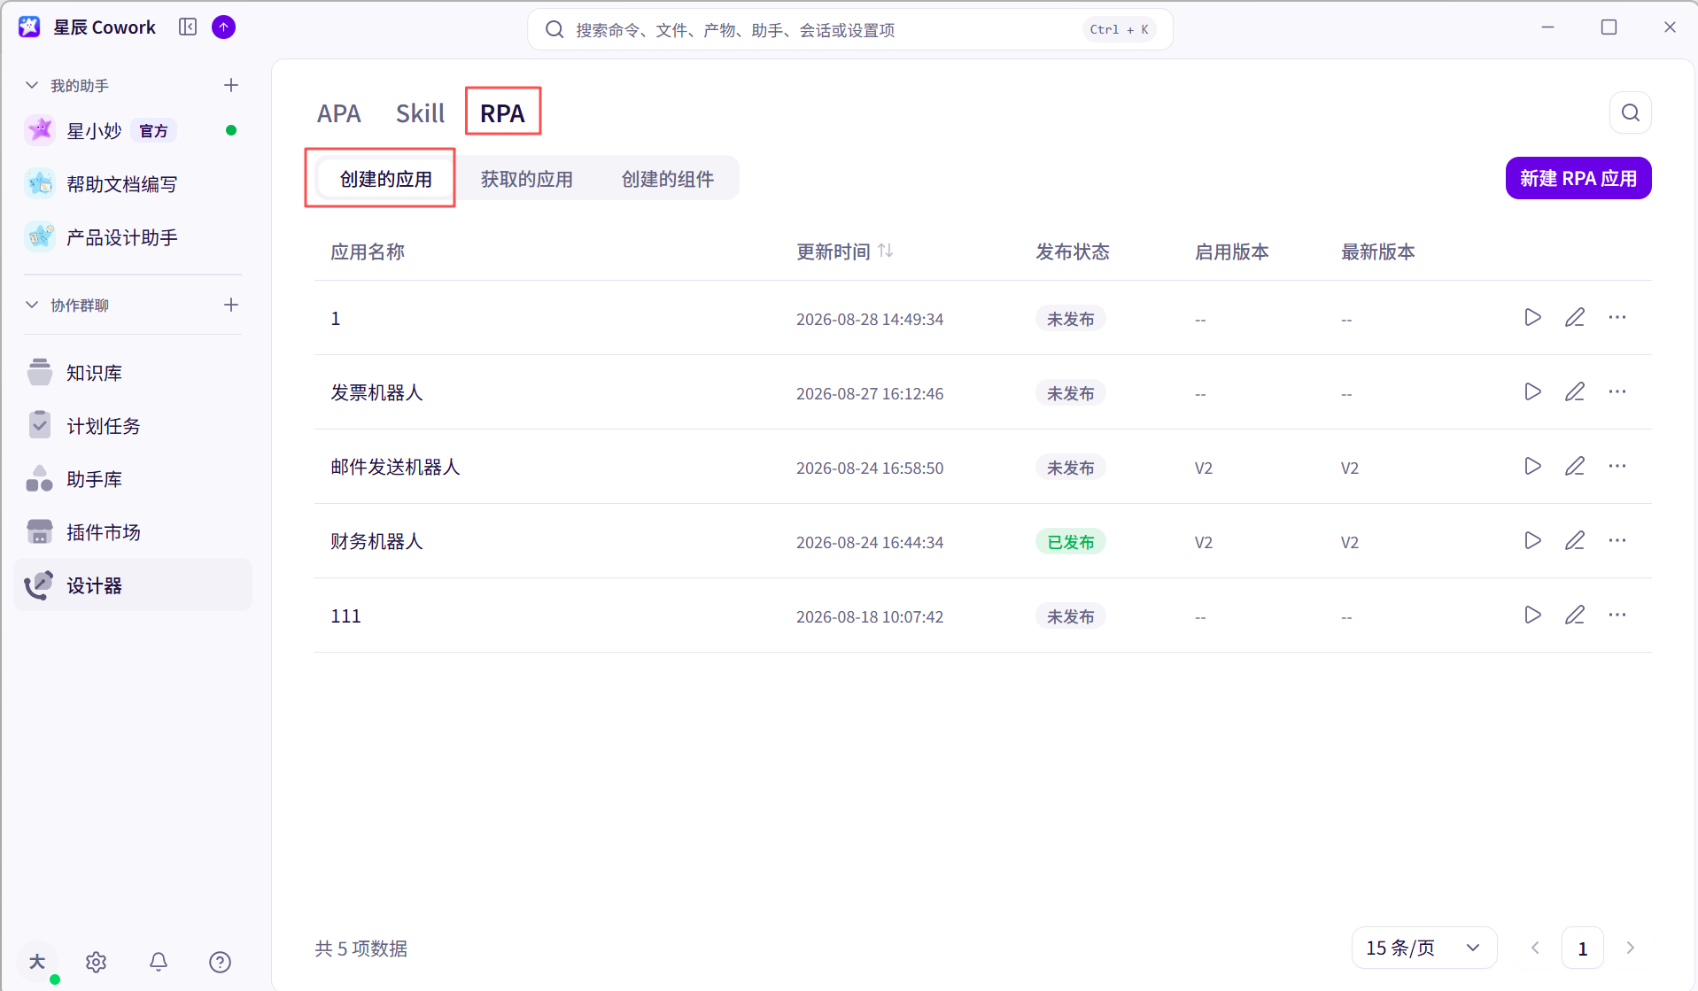This screenshot has width=1698, height=991.
Task: Go to the previous page arrow
Action: (x=1535, y=948)
